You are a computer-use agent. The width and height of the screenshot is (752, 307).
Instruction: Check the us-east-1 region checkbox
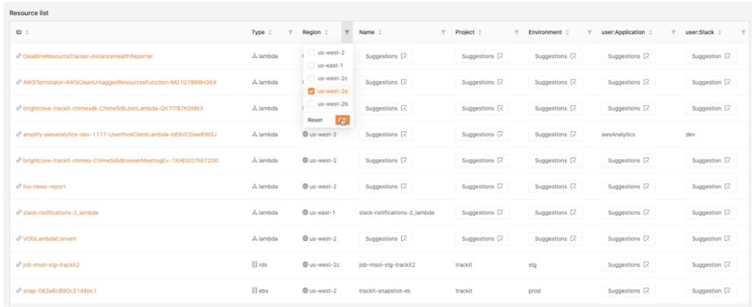[311, 66]
